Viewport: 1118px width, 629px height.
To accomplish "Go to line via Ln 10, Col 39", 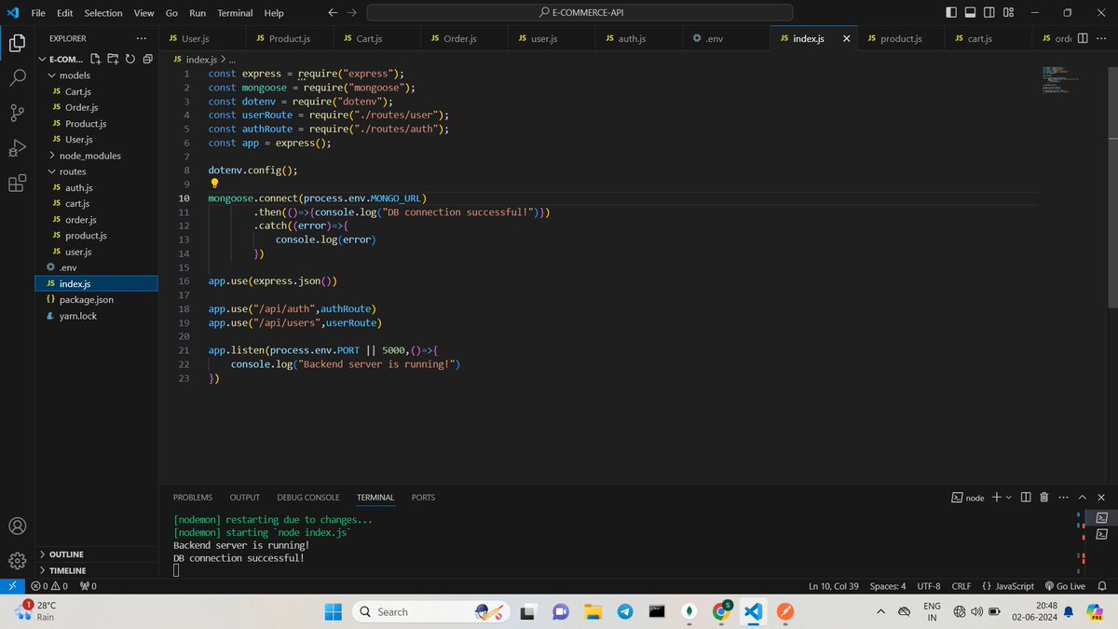I will pyautogui.click(x=834, y=586).
